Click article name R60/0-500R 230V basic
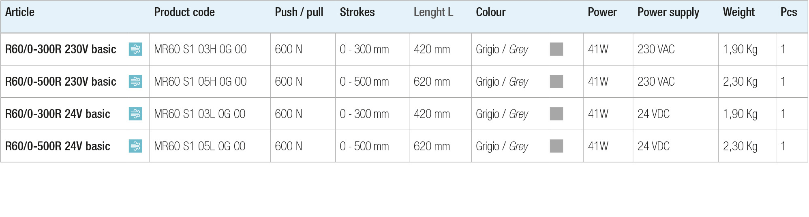The image size is (809, 217). click(x=61, y=82)
